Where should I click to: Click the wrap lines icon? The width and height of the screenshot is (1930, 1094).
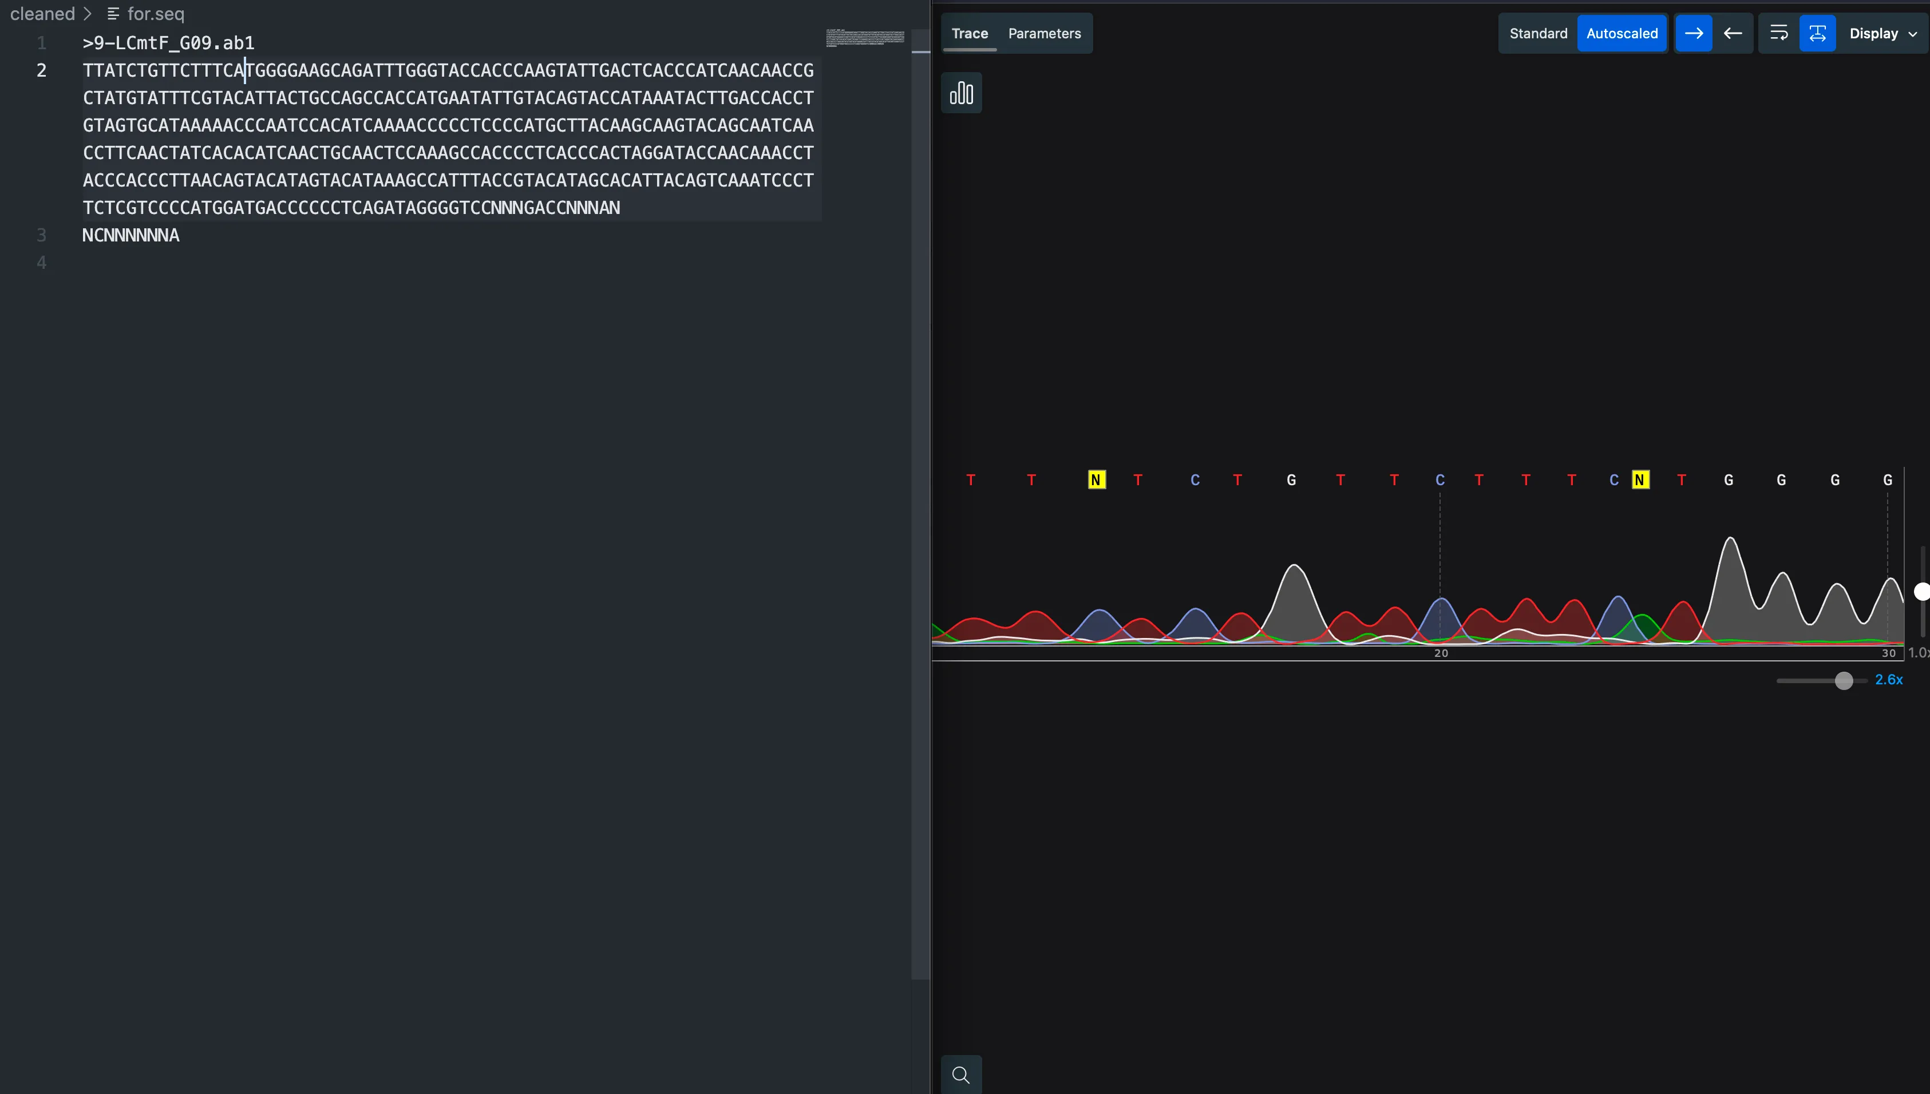coord(1778,33)
